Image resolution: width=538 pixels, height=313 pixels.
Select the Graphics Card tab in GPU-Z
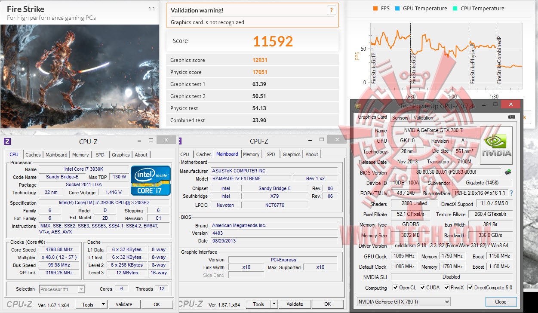tap(372, 117)
